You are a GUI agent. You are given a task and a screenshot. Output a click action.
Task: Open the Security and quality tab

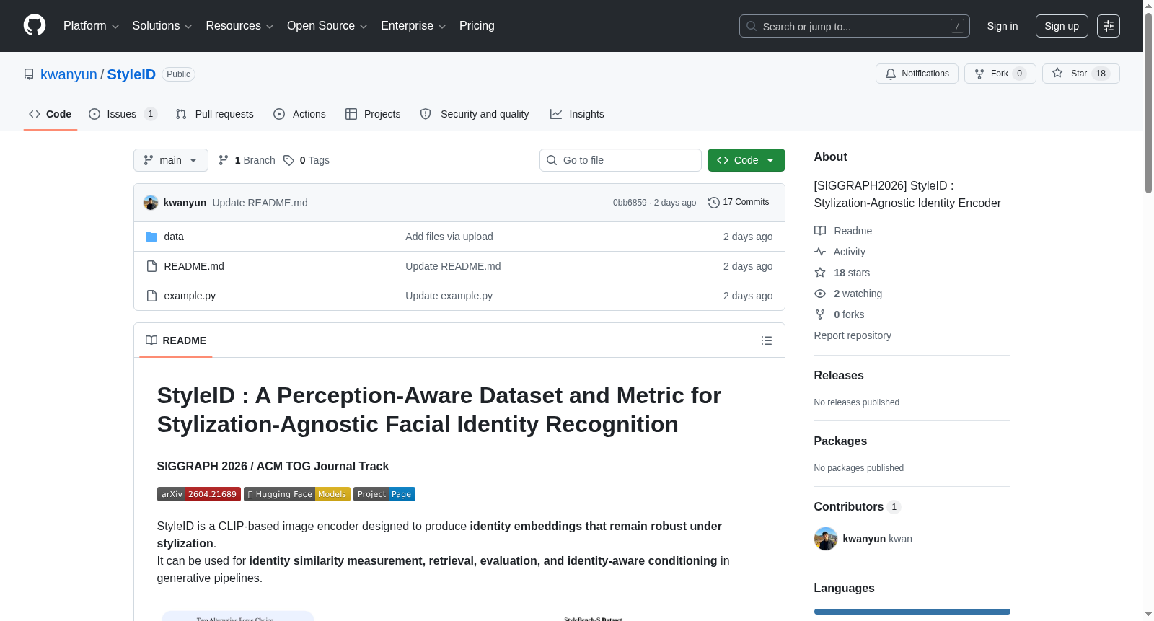475,114
